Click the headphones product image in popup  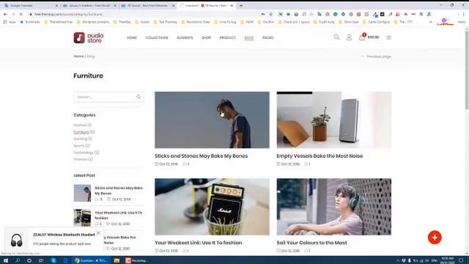click(x=16, y=240)
